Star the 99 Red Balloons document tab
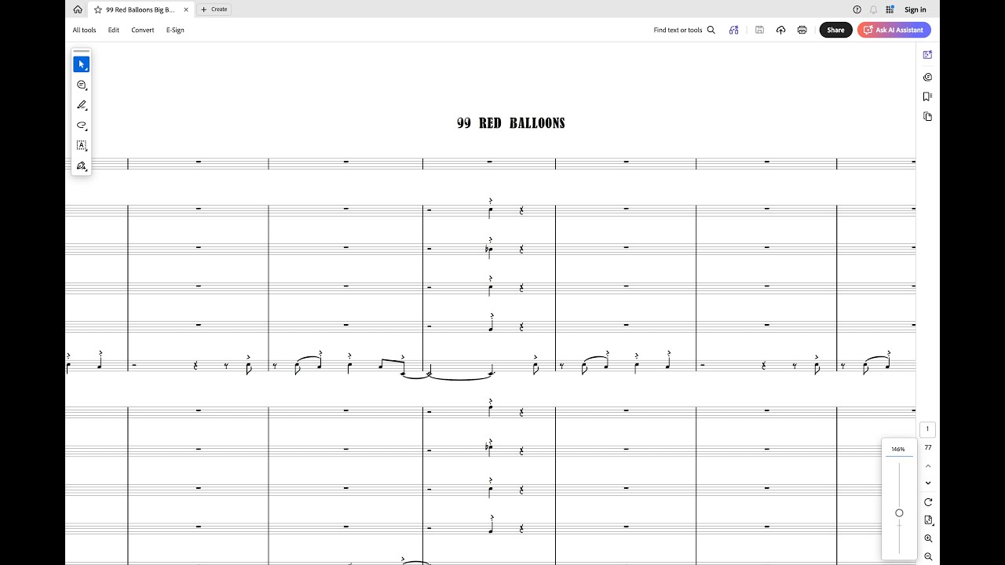 coord(98,9)
